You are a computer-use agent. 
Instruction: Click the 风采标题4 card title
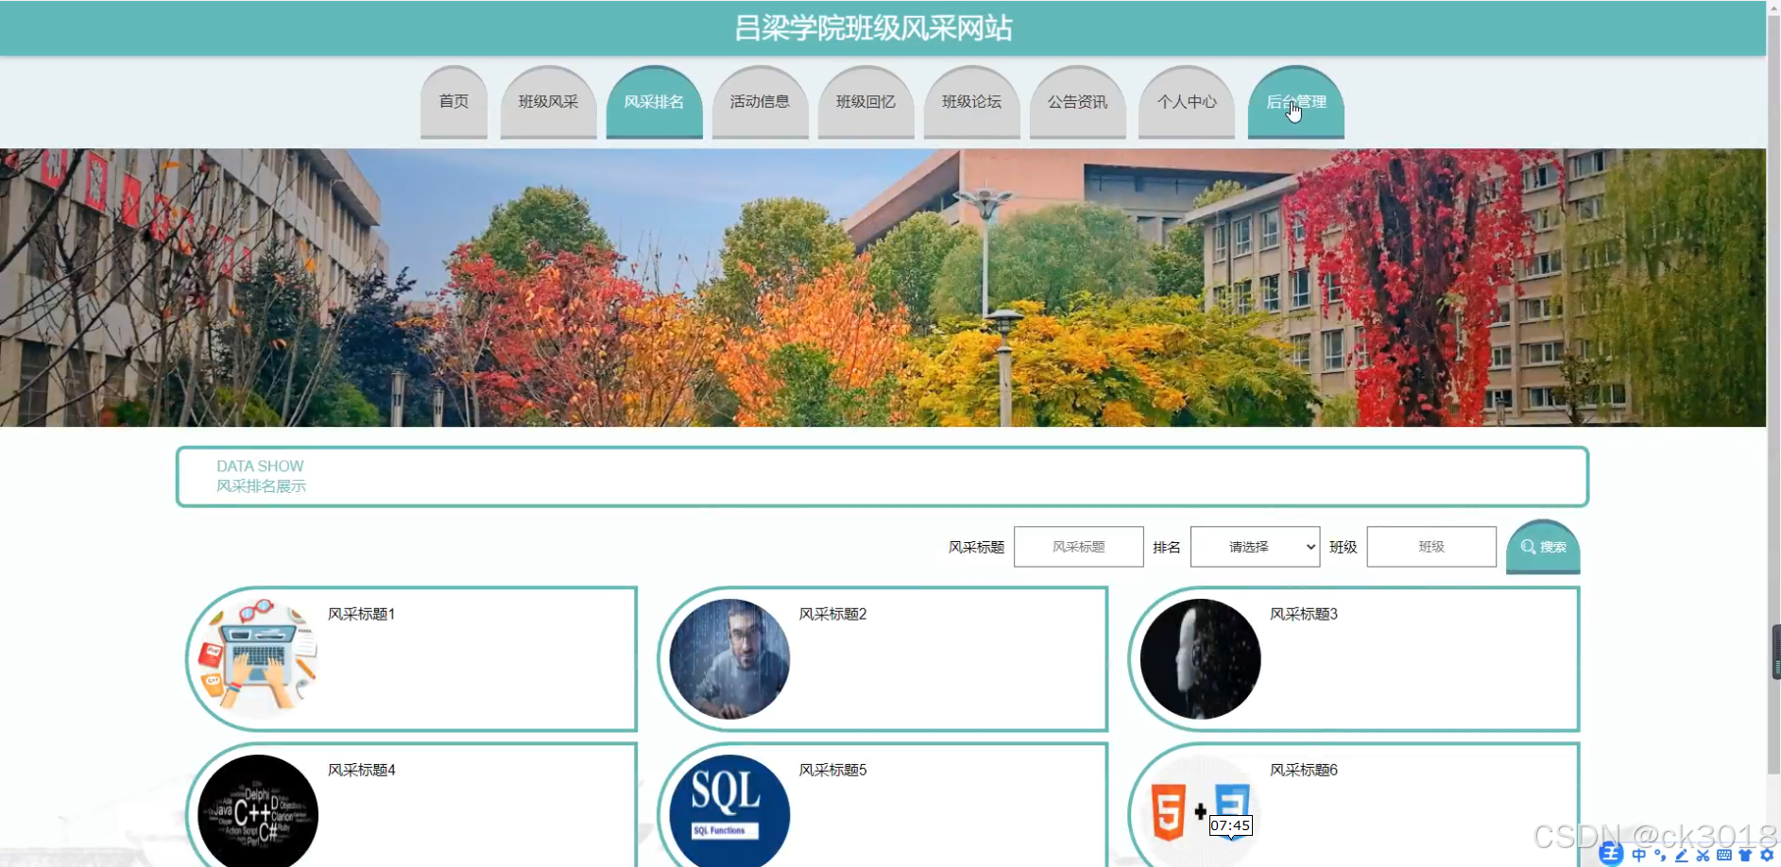pos(361,770)
